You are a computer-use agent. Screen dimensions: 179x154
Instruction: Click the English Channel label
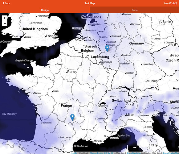point(24,60)
